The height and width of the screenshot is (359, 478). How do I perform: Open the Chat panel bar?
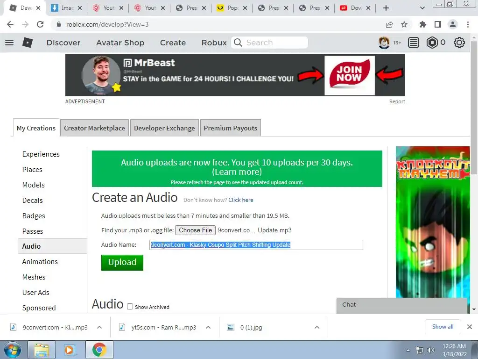[401, 305]
